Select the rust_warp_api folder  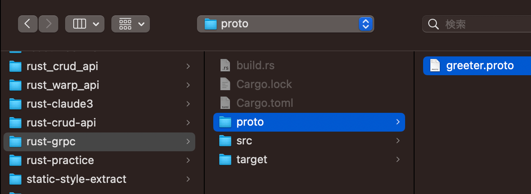[63, 85]
